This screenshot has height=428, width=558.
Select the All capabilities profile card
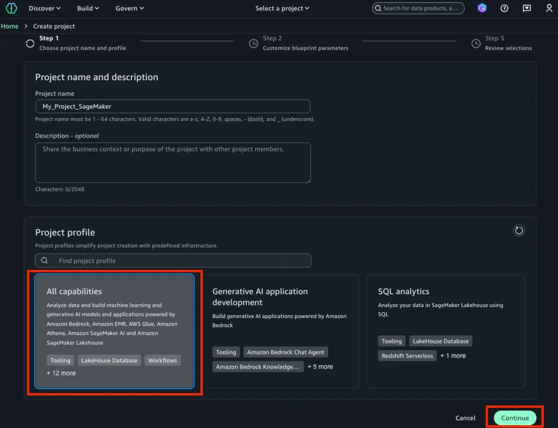pos(114,331)
